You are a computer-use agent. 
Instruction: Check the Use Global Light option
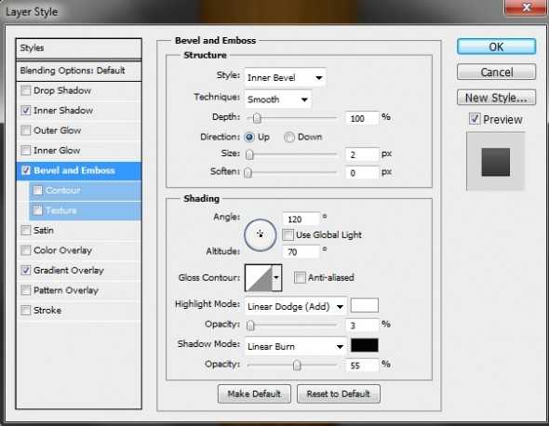point(288,234)
